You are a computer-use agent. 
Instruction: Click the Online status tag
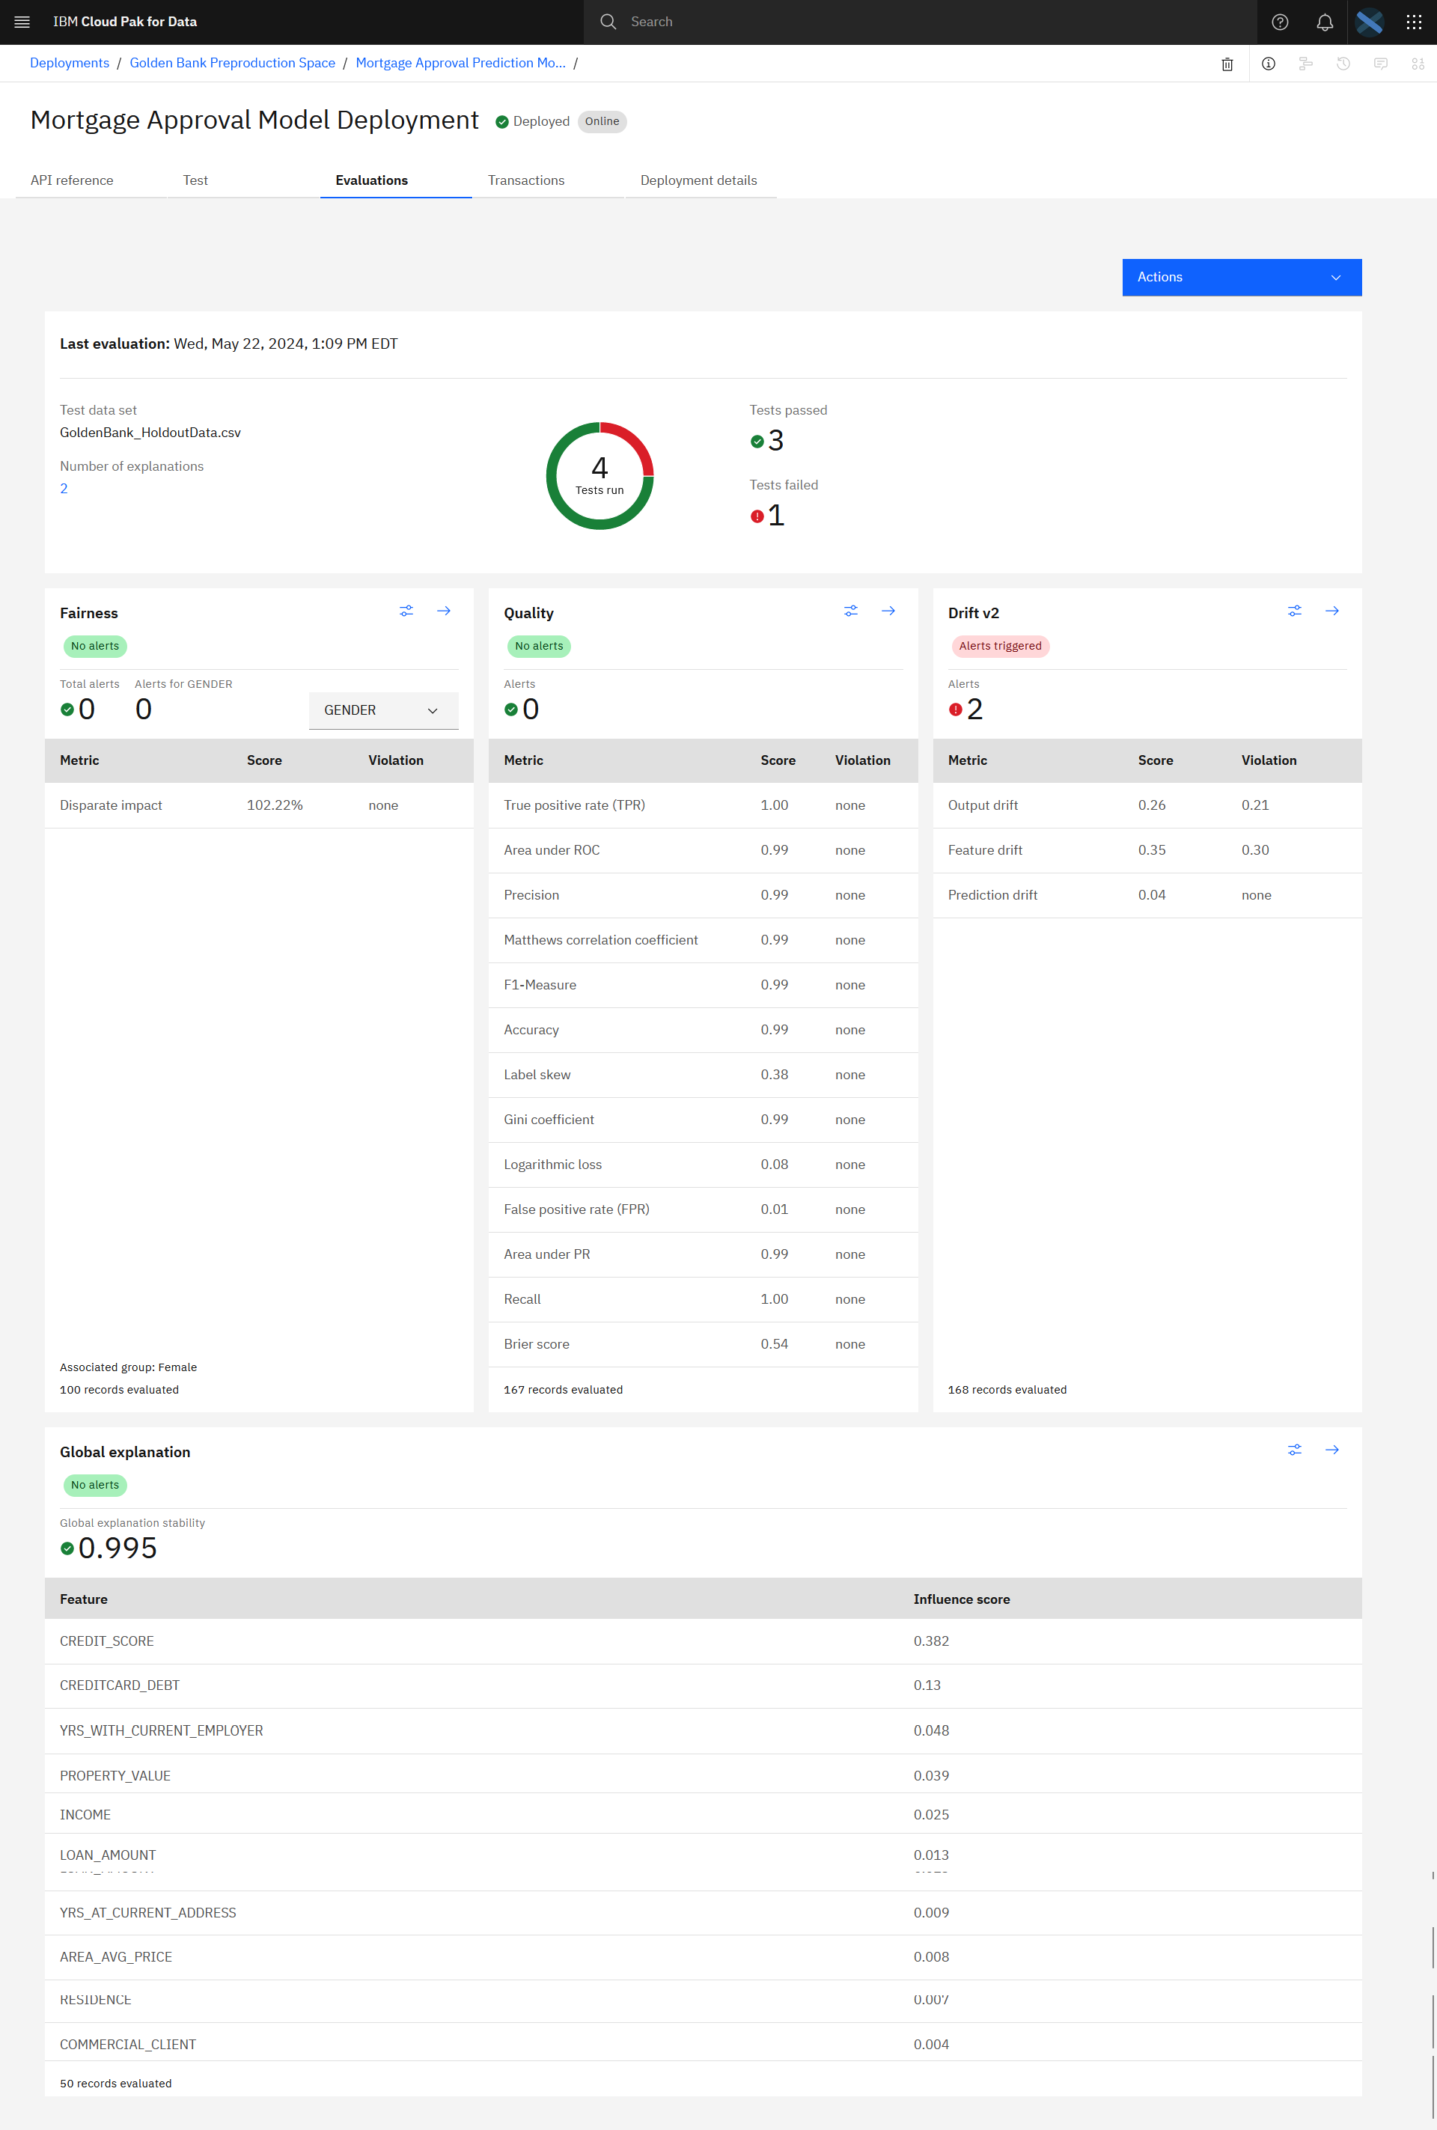click(x=602, y=121)
